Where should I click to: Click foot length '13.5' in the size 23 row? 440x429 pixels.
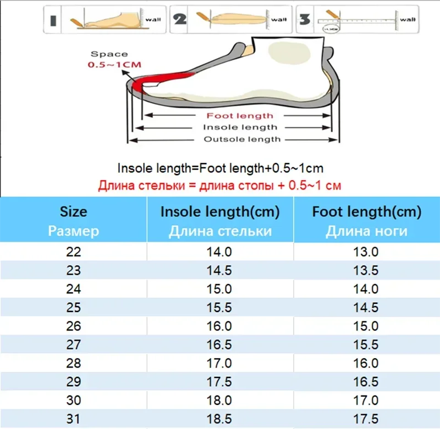coord(366,270)
